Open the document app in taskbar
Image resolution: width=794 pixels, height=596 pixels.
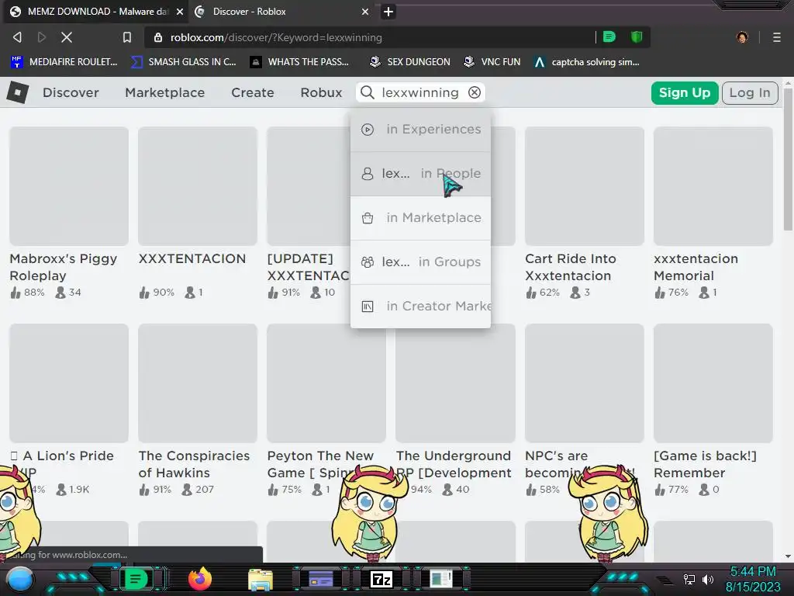click(x=441, y=579)
